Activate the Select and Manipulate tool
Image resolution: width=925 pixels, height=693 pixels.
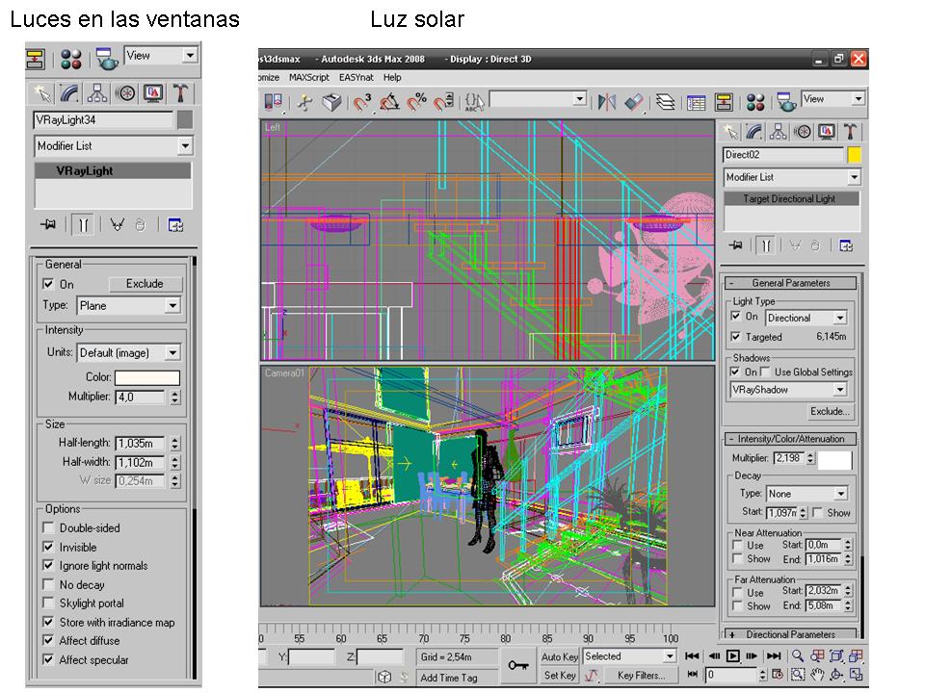[305, 103]
